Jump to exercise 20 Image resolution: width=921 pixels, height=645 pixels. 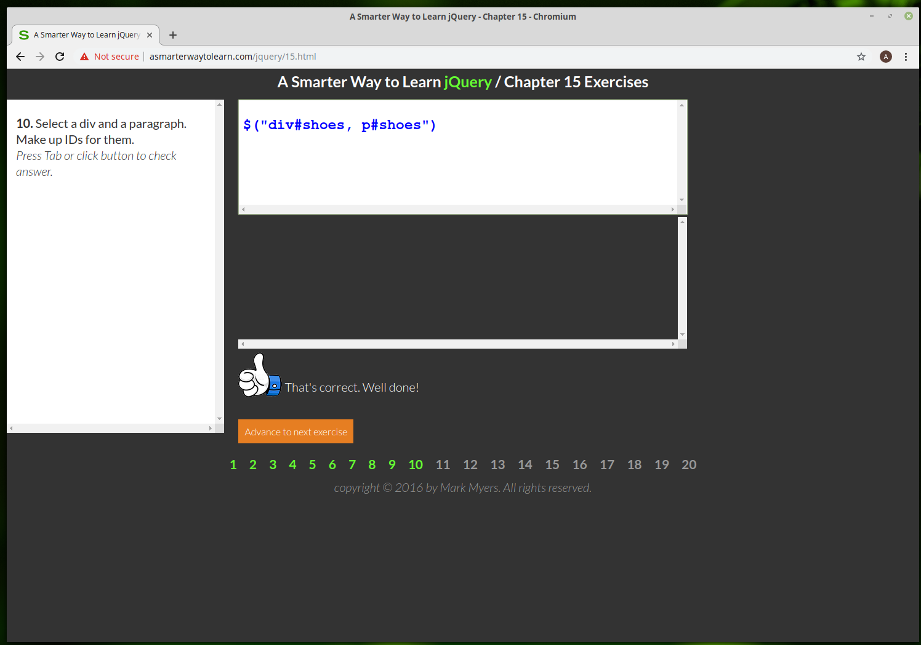(x=689, y=465)
